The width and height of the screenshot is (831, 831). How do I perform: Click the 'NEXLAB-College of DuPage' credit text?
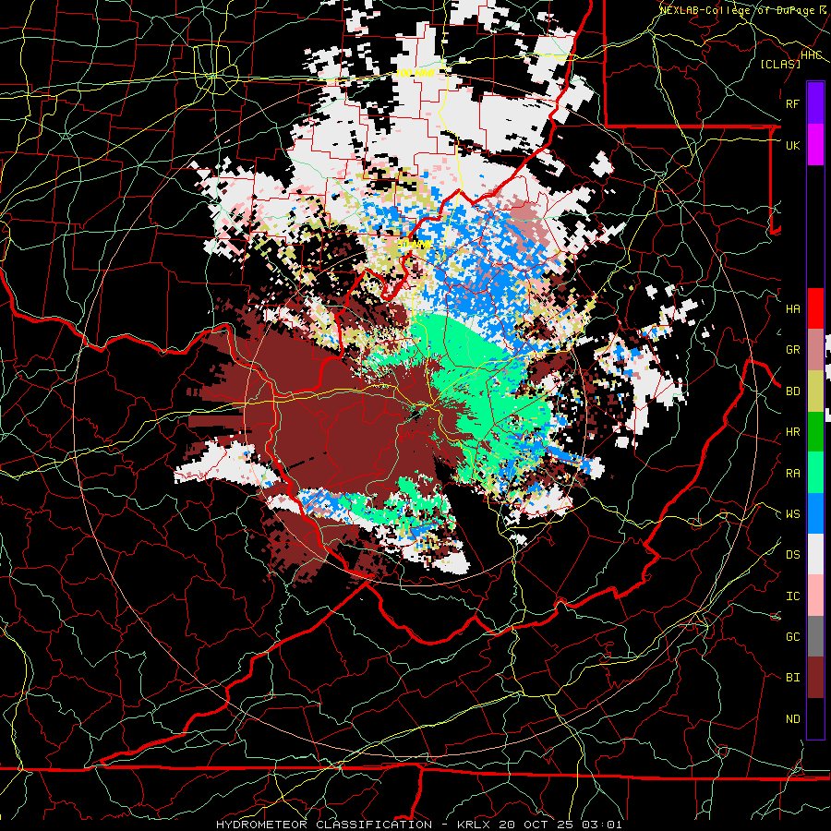738,10
